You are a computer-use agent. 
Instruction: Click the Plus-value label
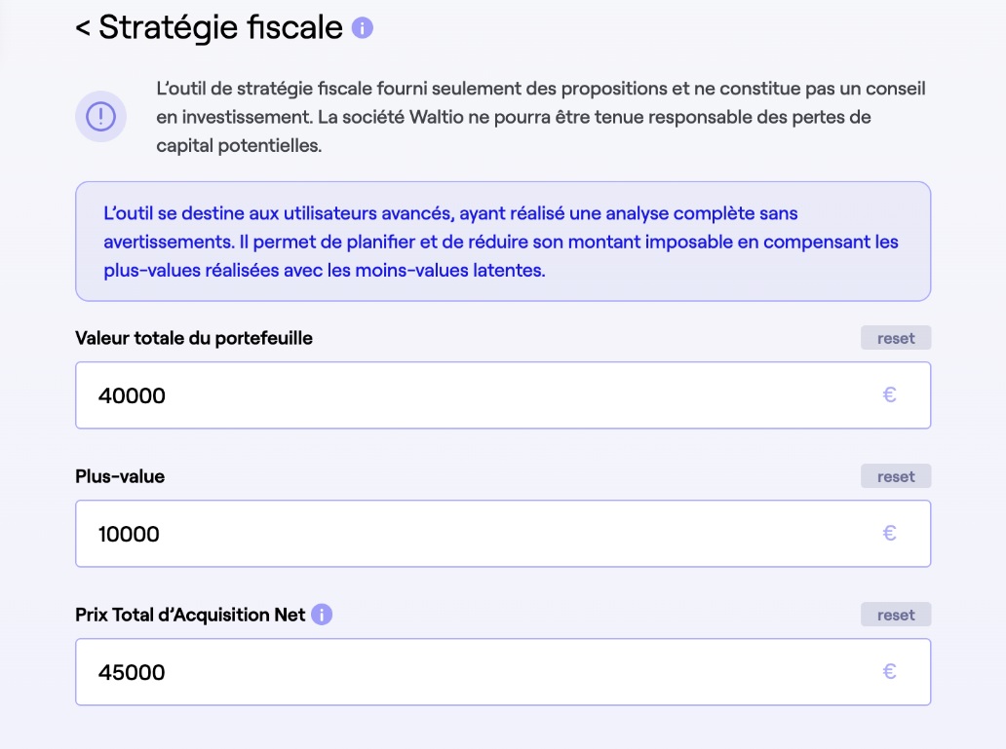coord(120,475)
